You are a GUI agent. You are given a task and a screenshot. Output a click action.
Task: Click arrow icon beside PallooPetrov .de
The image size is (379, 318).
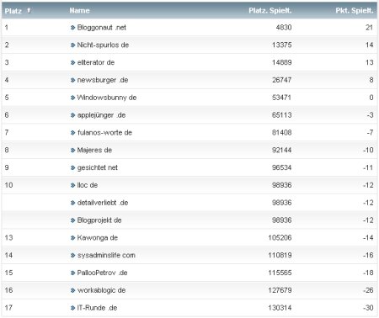pyautogui.click(x=72, y=273)
